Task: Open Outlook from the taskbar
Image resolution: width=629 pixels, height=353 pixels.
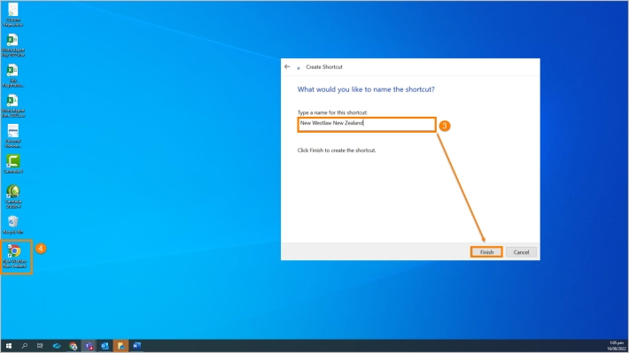Action: point(105,346)
